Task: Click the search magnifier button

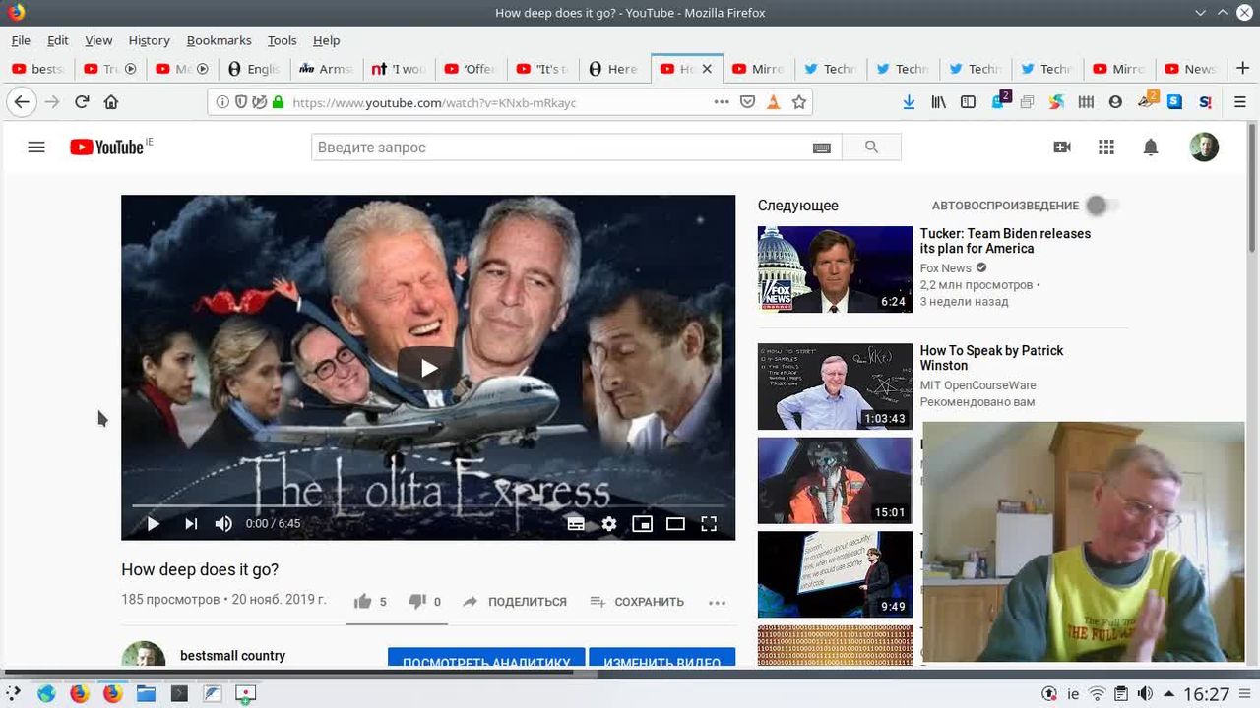Action: click(x=871, y=147)
